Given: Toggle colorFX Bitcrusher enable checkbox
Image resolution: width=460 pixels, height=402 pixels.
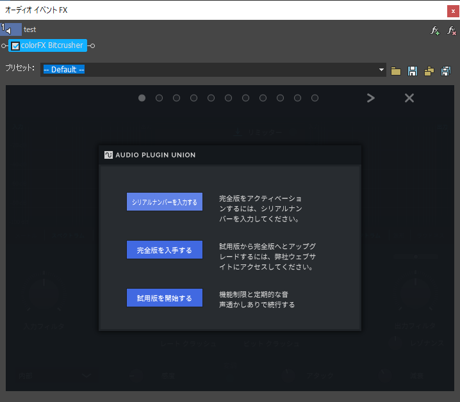Looking at the screenshot, I should coord(15,45).
